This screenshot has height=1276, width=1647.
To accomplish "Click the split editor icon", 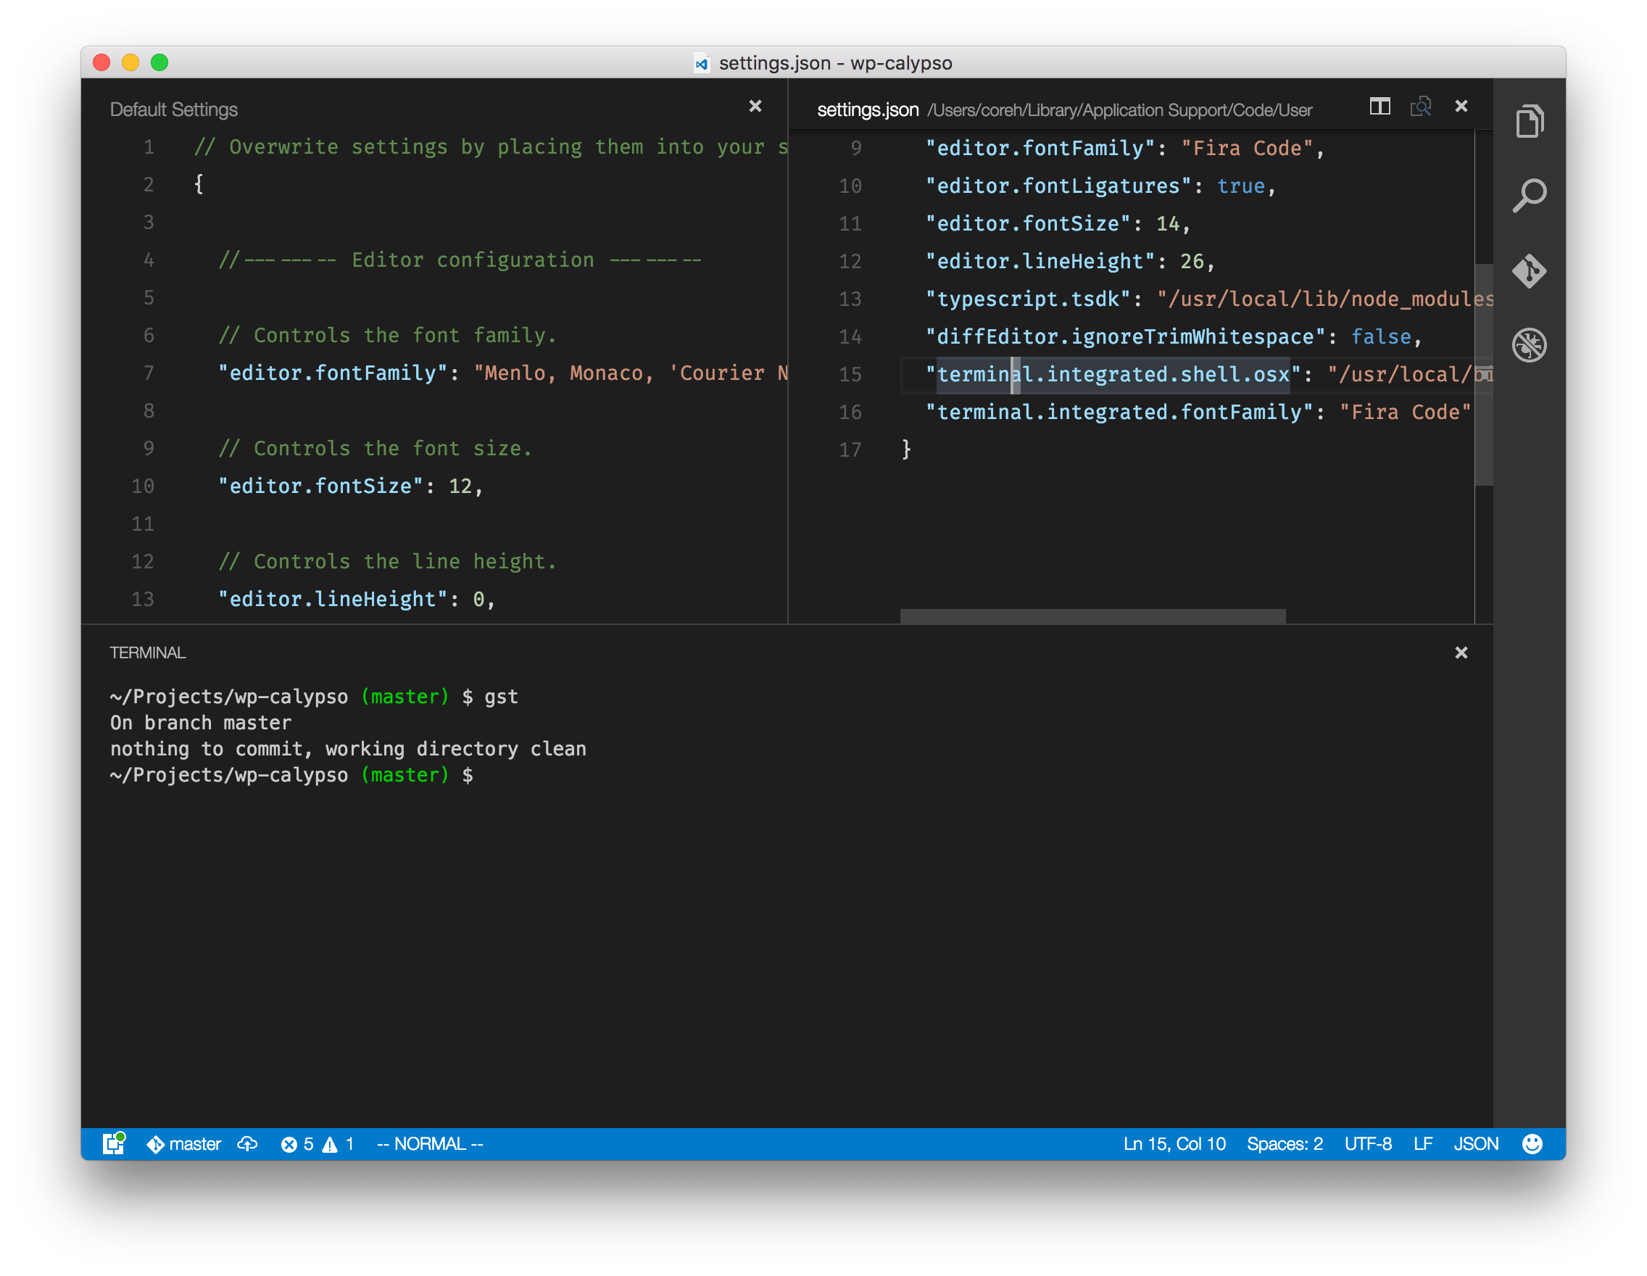I will pos(1380,107).
